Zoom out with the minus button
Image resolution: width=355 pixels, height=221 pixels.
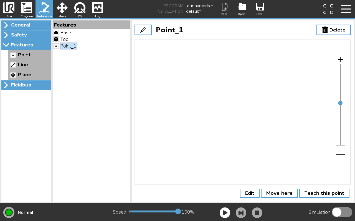coord(340,150)
